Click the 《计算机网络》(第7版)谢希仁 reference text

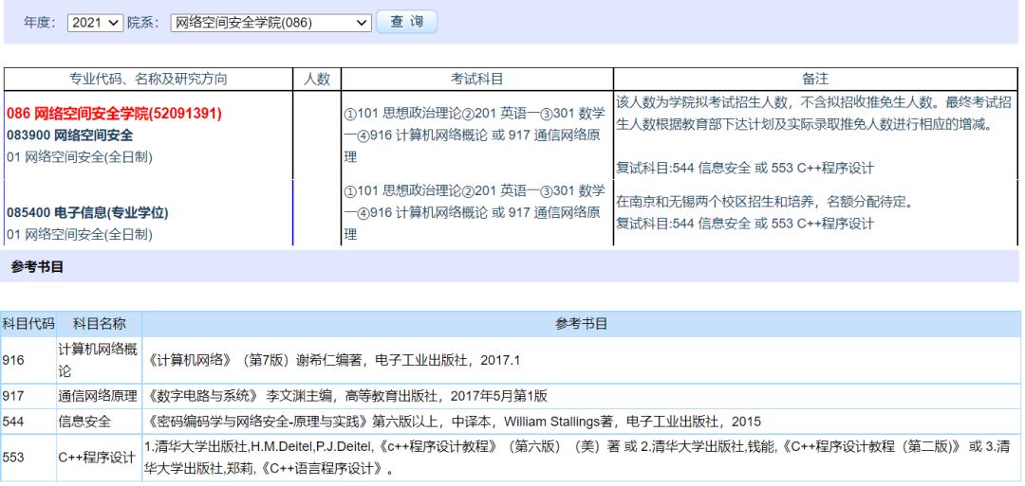(x=332, y=360)
